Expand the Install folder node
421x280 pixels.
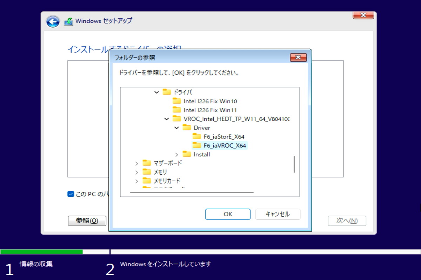[x=177, y=154]
